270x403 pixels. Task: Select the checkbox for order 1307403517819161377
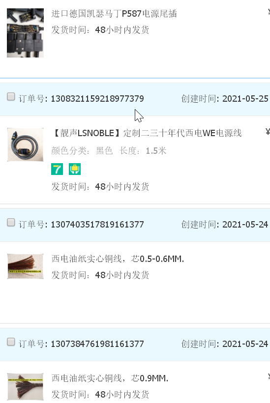pyautogui.click(x=11, y=222)
